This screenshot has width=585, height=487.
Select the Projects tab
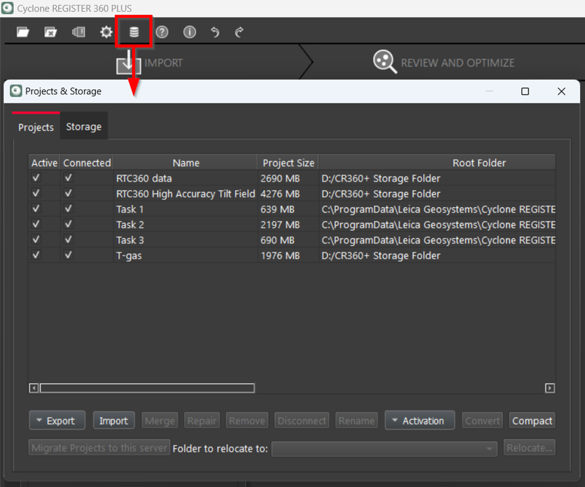tap(36, 127)
